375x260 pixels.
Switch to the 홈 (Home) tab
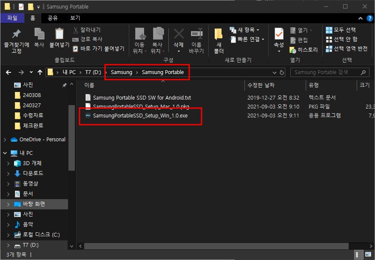click(x=33, y=18)
